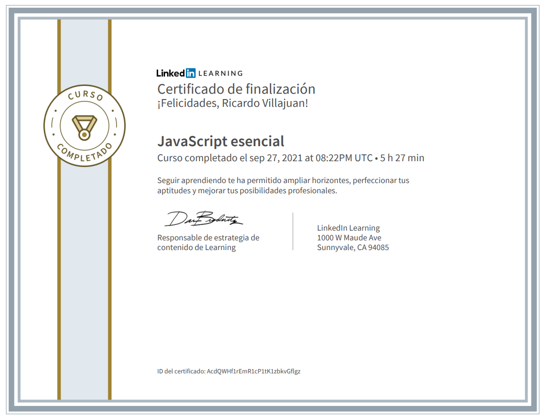
Task: Click the "Linked" wordmark in the logo
Action: tap(170, 73)
